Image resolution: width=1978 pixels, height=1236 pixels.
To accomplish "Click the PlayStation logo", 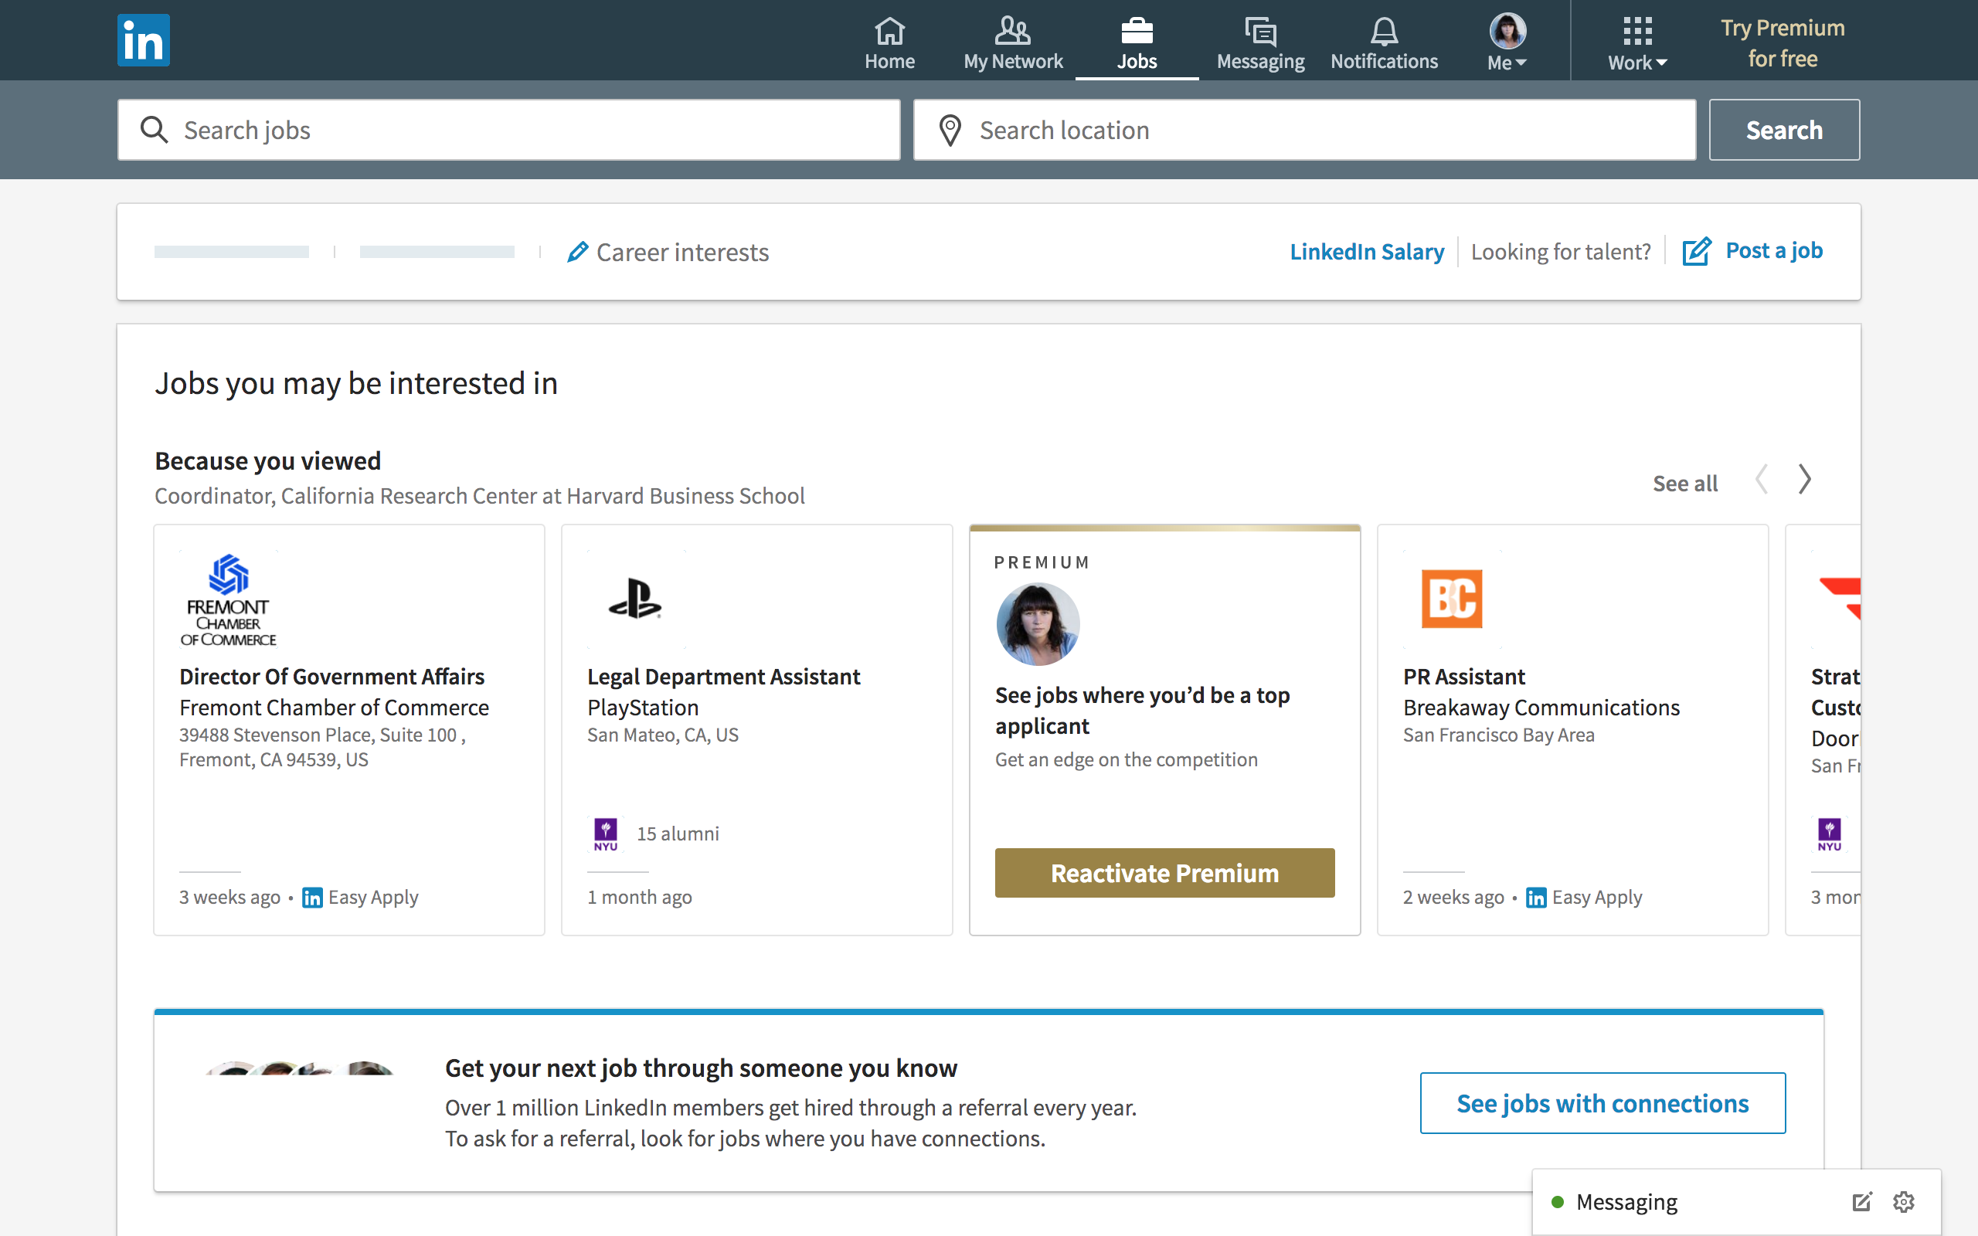I will pos(635,599).
